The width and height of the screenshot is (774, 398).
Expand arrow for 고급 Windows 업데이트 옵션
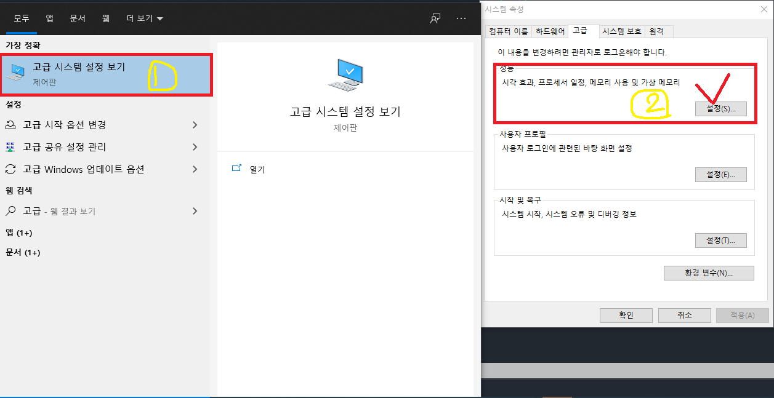[x=195, y=169]
